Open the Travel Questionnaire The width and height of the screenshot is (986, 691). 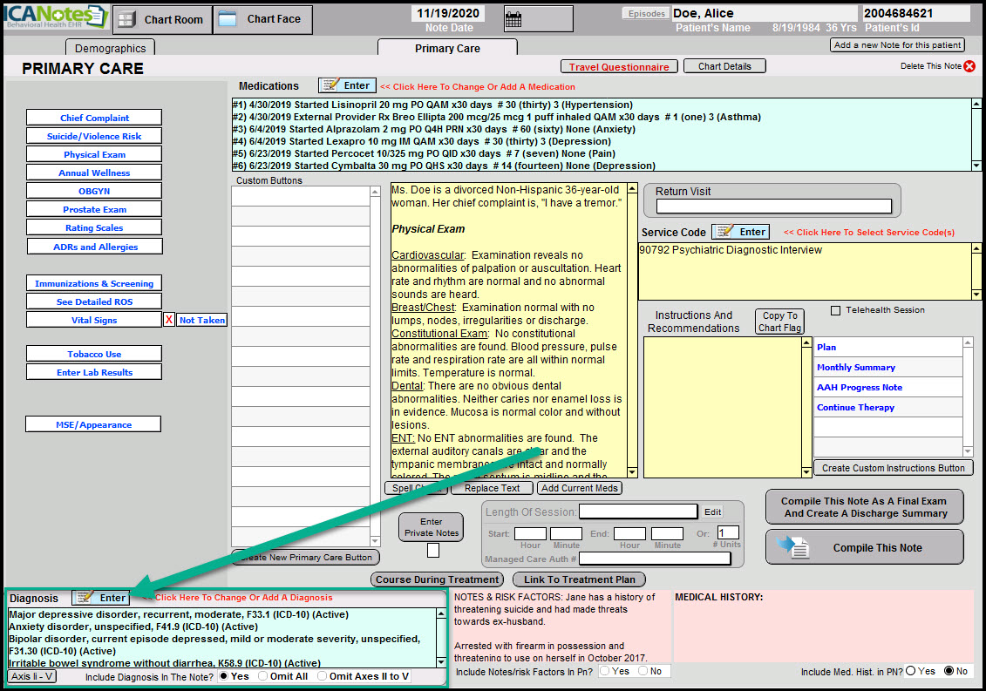coord(619,67)
